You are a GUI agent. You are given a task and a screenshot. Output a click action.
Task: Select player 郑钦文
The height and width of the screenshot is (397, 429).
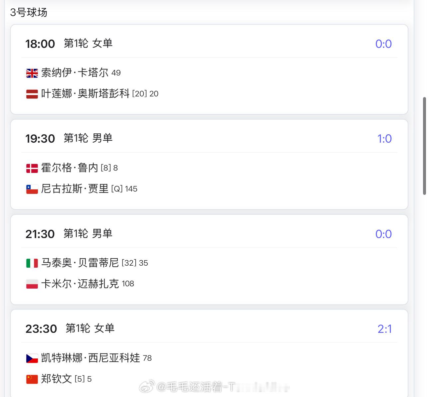(57, 379)
